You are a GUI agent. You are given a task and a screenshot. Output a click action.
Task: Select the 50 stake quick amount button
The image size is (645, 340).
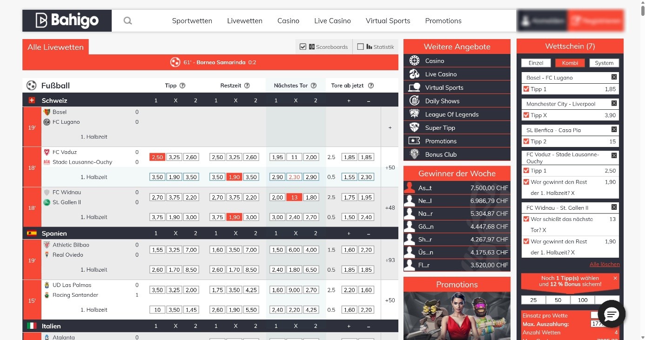[558, 300]
